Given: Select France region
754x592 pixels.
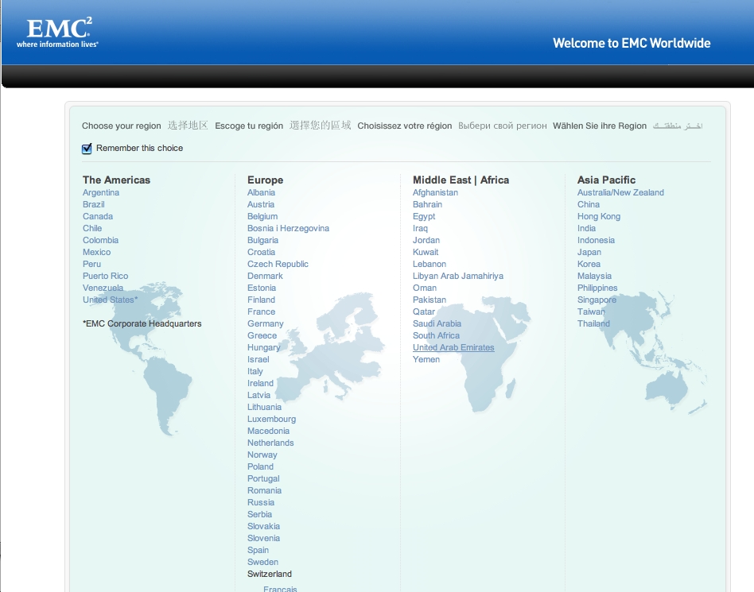Looking at the screenshot, I should (x=261, y=311).
